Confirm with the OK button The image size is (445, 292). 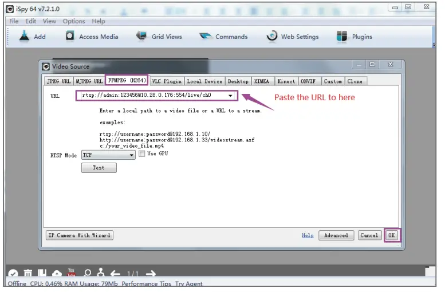click(392, 235)
